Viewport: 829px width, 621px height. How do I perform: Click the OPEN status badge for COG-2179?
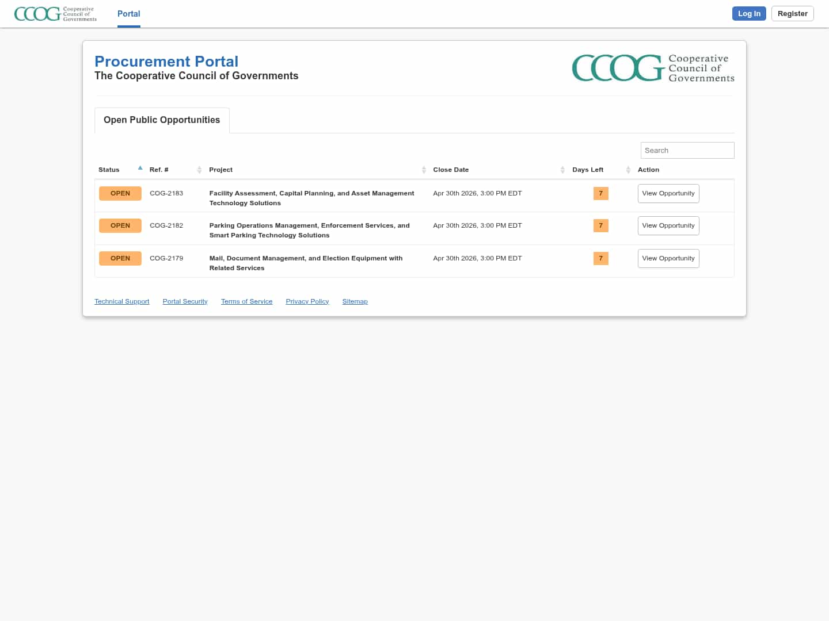(x=120, y=258)
